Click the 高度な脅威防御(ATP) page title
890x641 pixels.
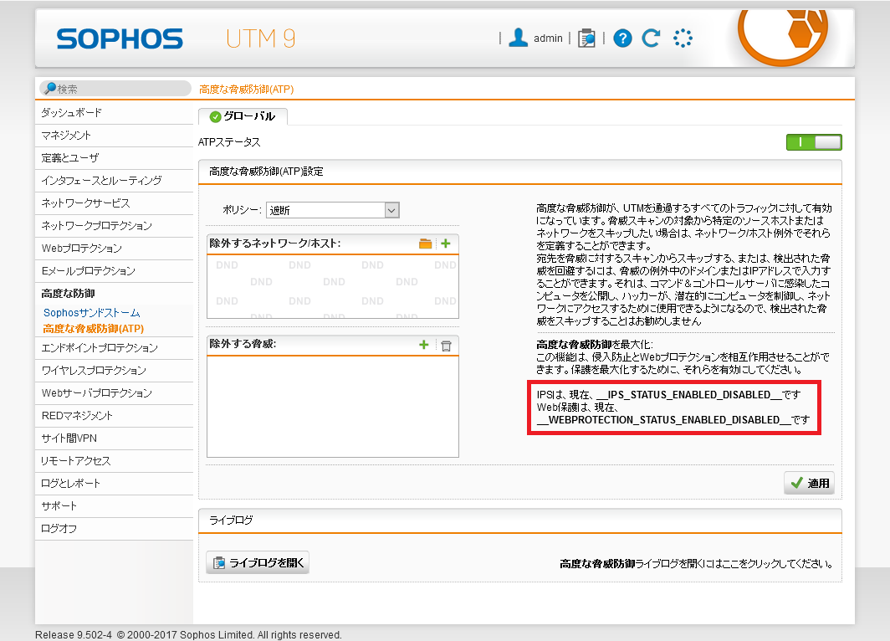tap(246, 90)
